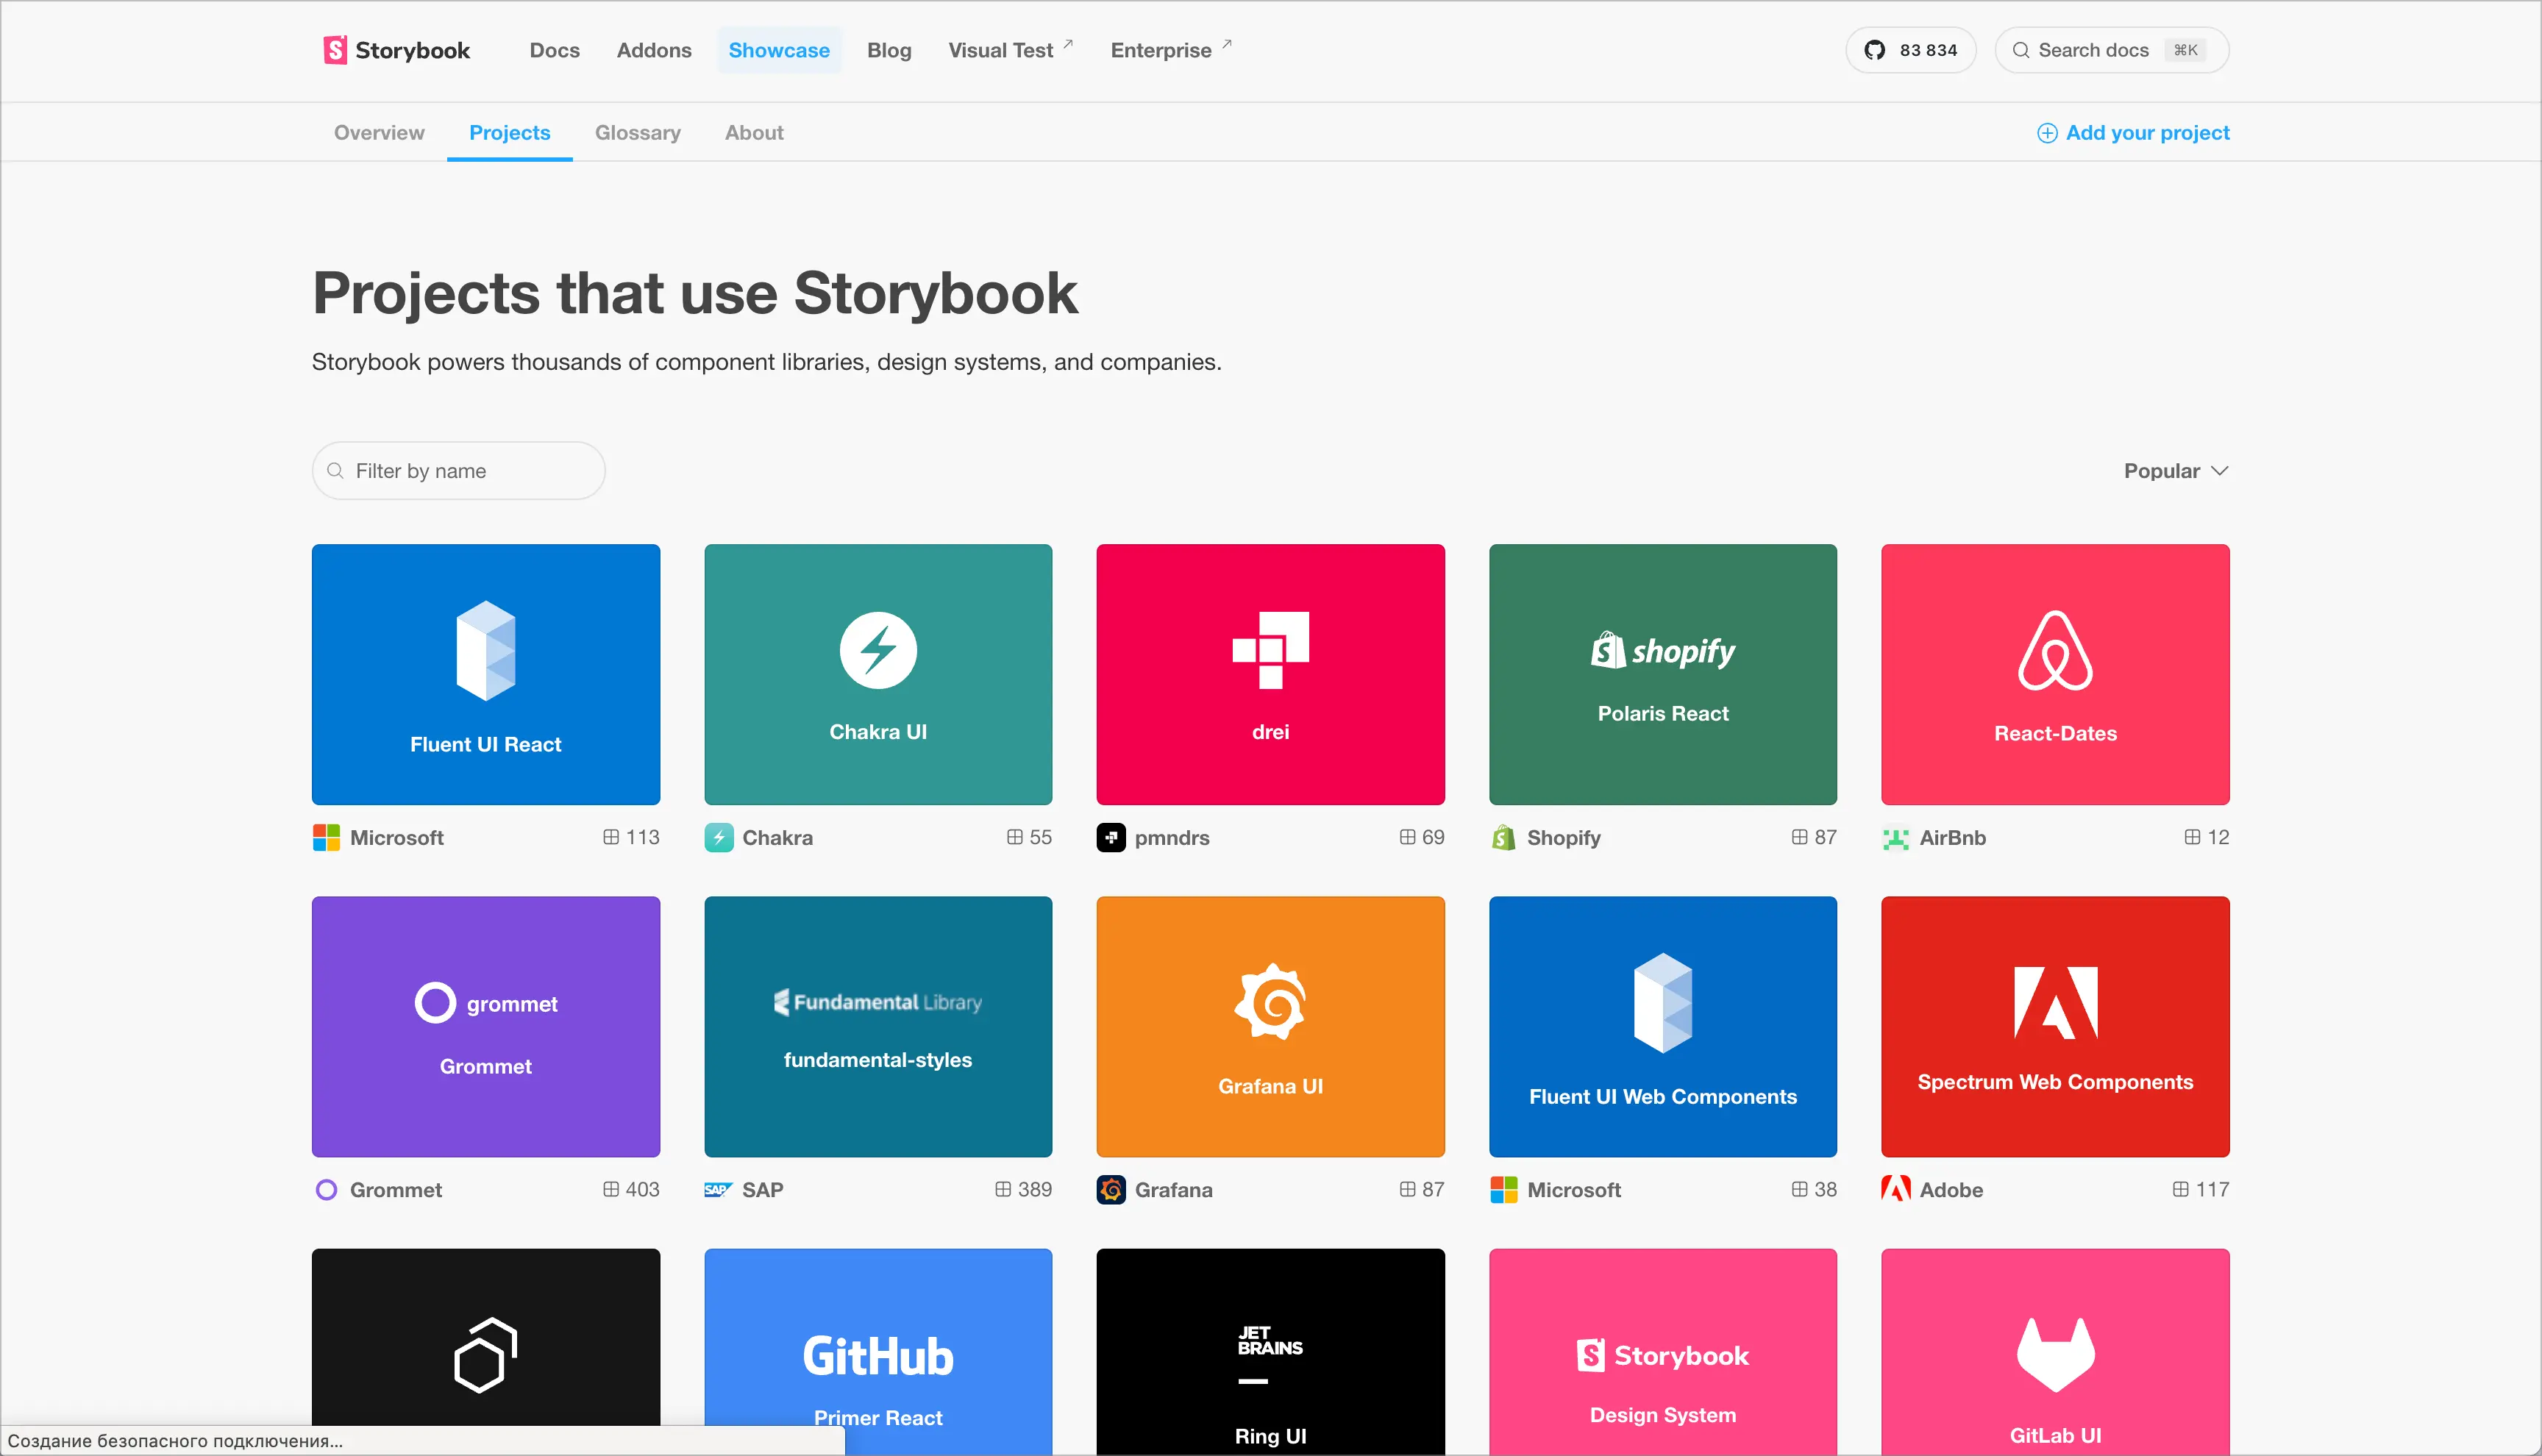Click the pmndrs organization name

click(x=1172, y=838)
